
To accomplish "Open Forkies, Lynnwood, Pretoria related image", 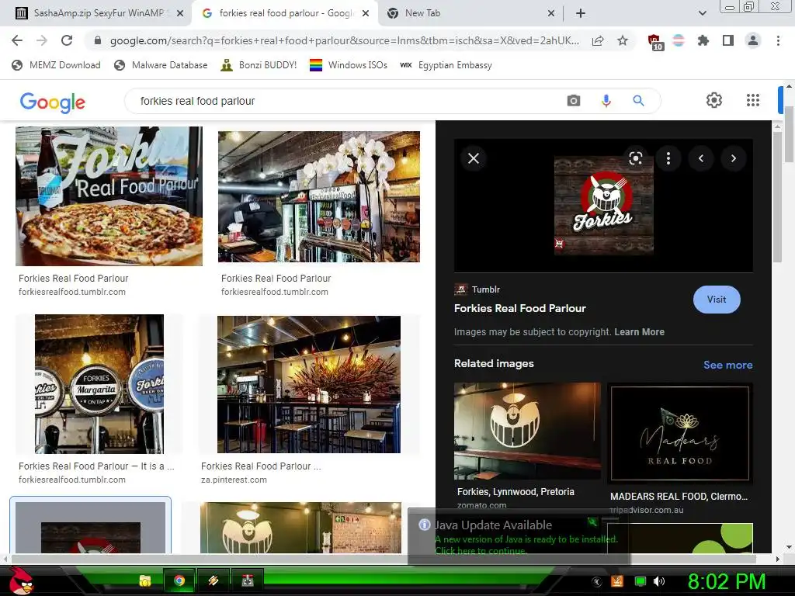I will [x=527, y=431].
